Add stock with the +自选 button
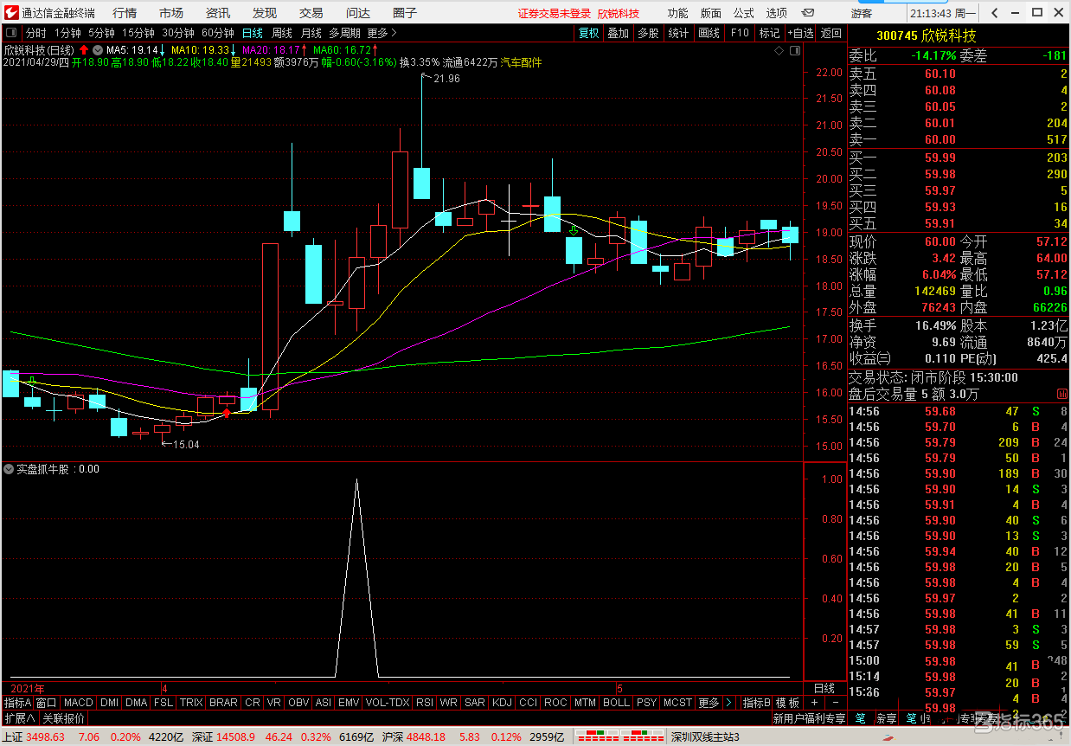This screenshot has height=746, width=1071. [800, 33]
